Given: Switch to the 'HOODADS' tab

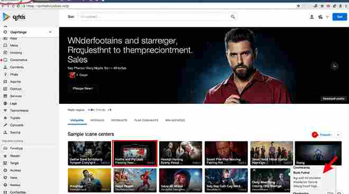Looking at the screenshot, I should pyautogui.click(x=97, y=120).
